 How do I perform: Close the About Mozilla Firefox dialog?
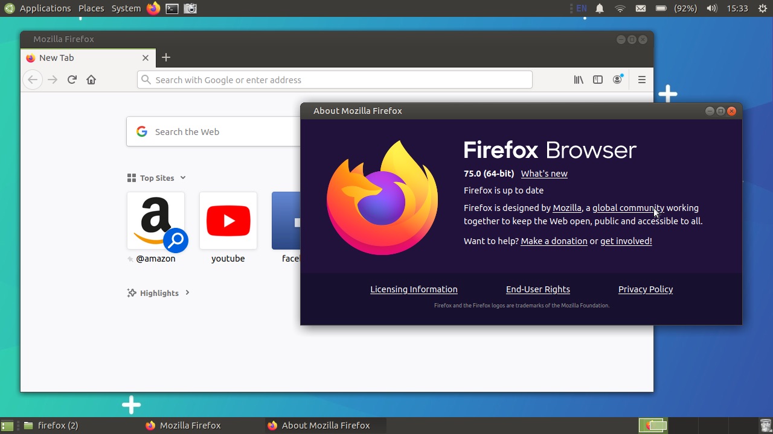pos(732,111)
